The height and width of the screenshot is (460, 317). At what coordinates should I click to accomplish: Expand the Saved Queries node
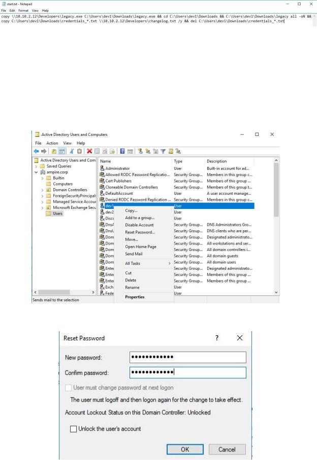tap(36, 166)
